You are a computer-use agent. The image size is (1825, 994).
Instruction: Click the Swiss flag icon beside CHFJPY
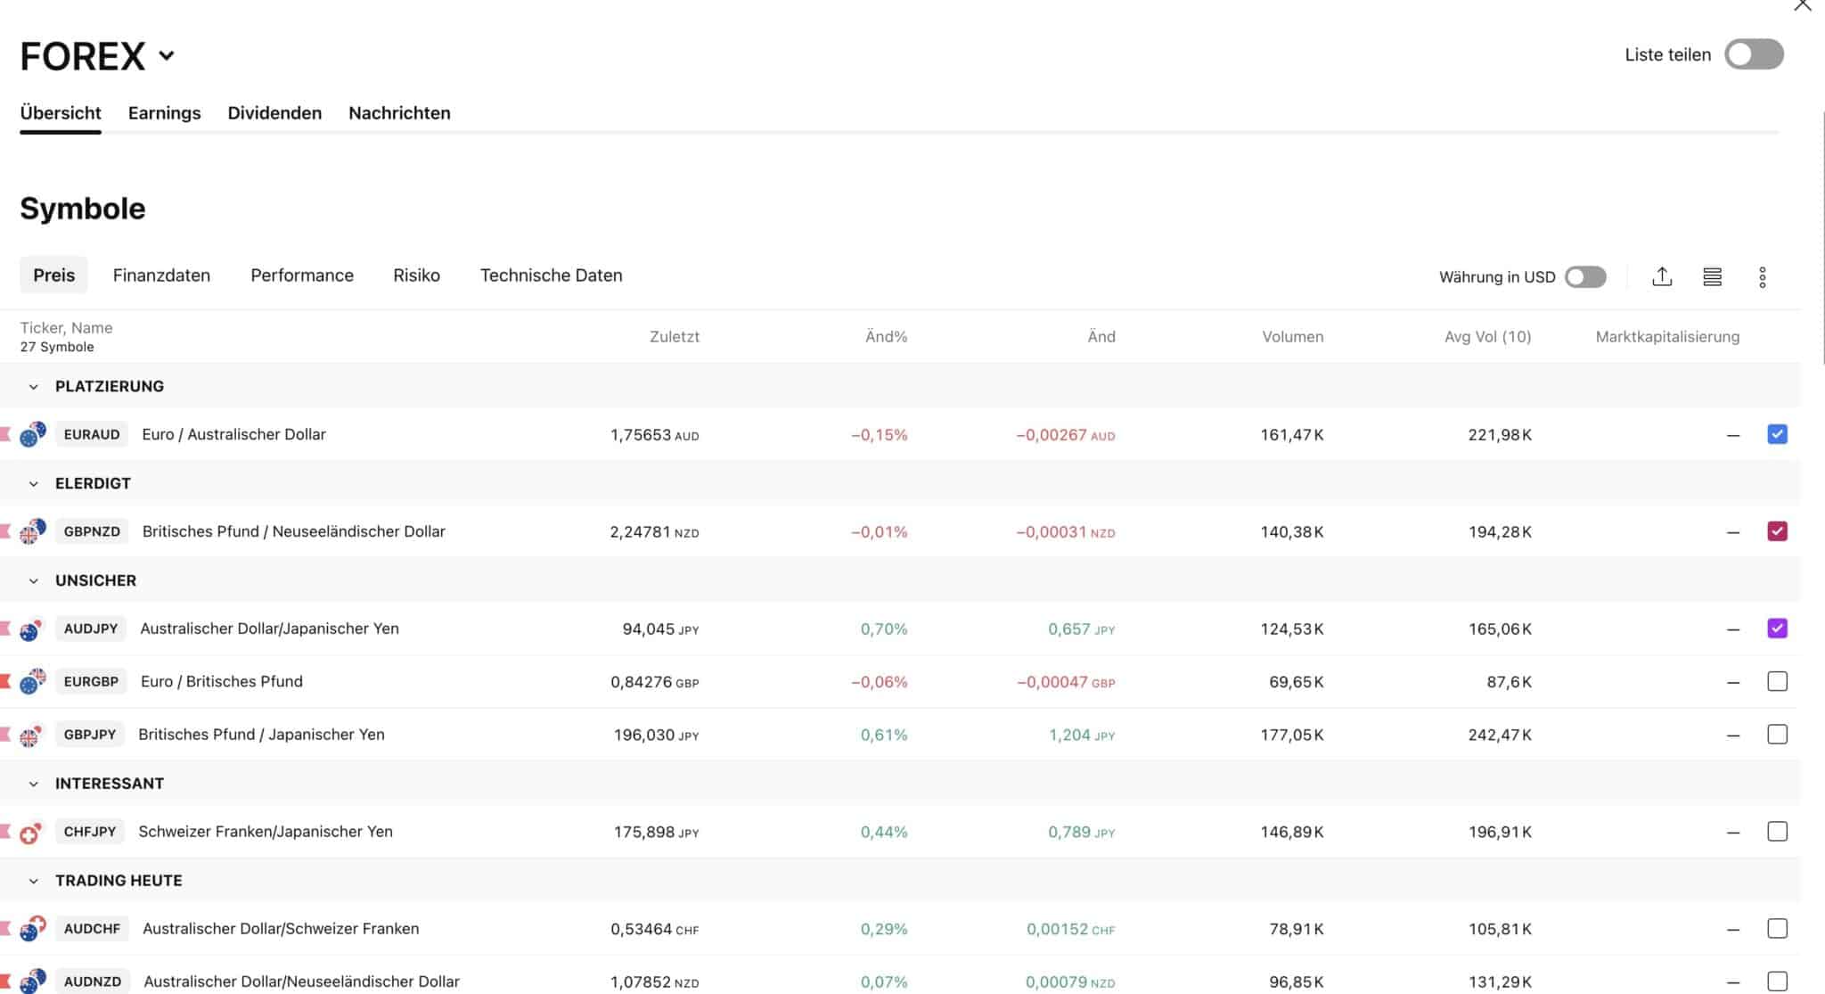pos(31,831)
